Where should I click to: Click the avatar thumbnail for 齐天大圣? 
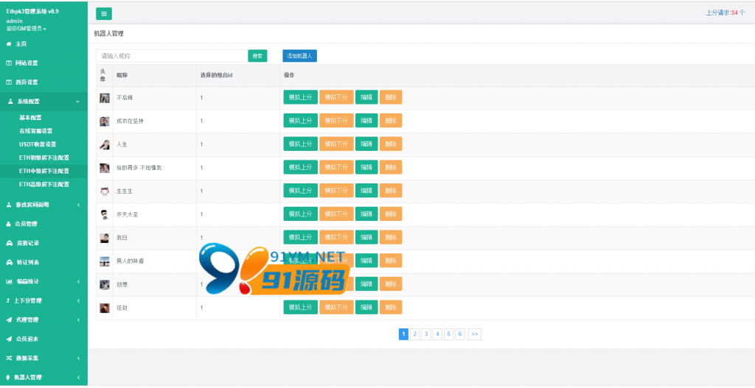105,214
